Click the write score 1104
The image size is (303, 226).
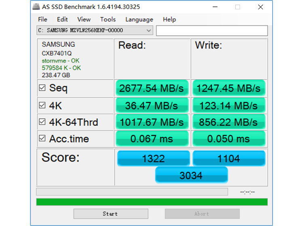point(229,159)
